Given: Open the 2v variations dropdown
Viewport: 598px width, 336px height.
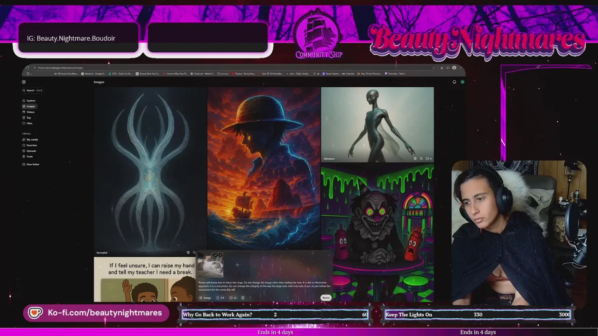Looking at the screenshot, I should pyautogui.click(x=233, y=298).
